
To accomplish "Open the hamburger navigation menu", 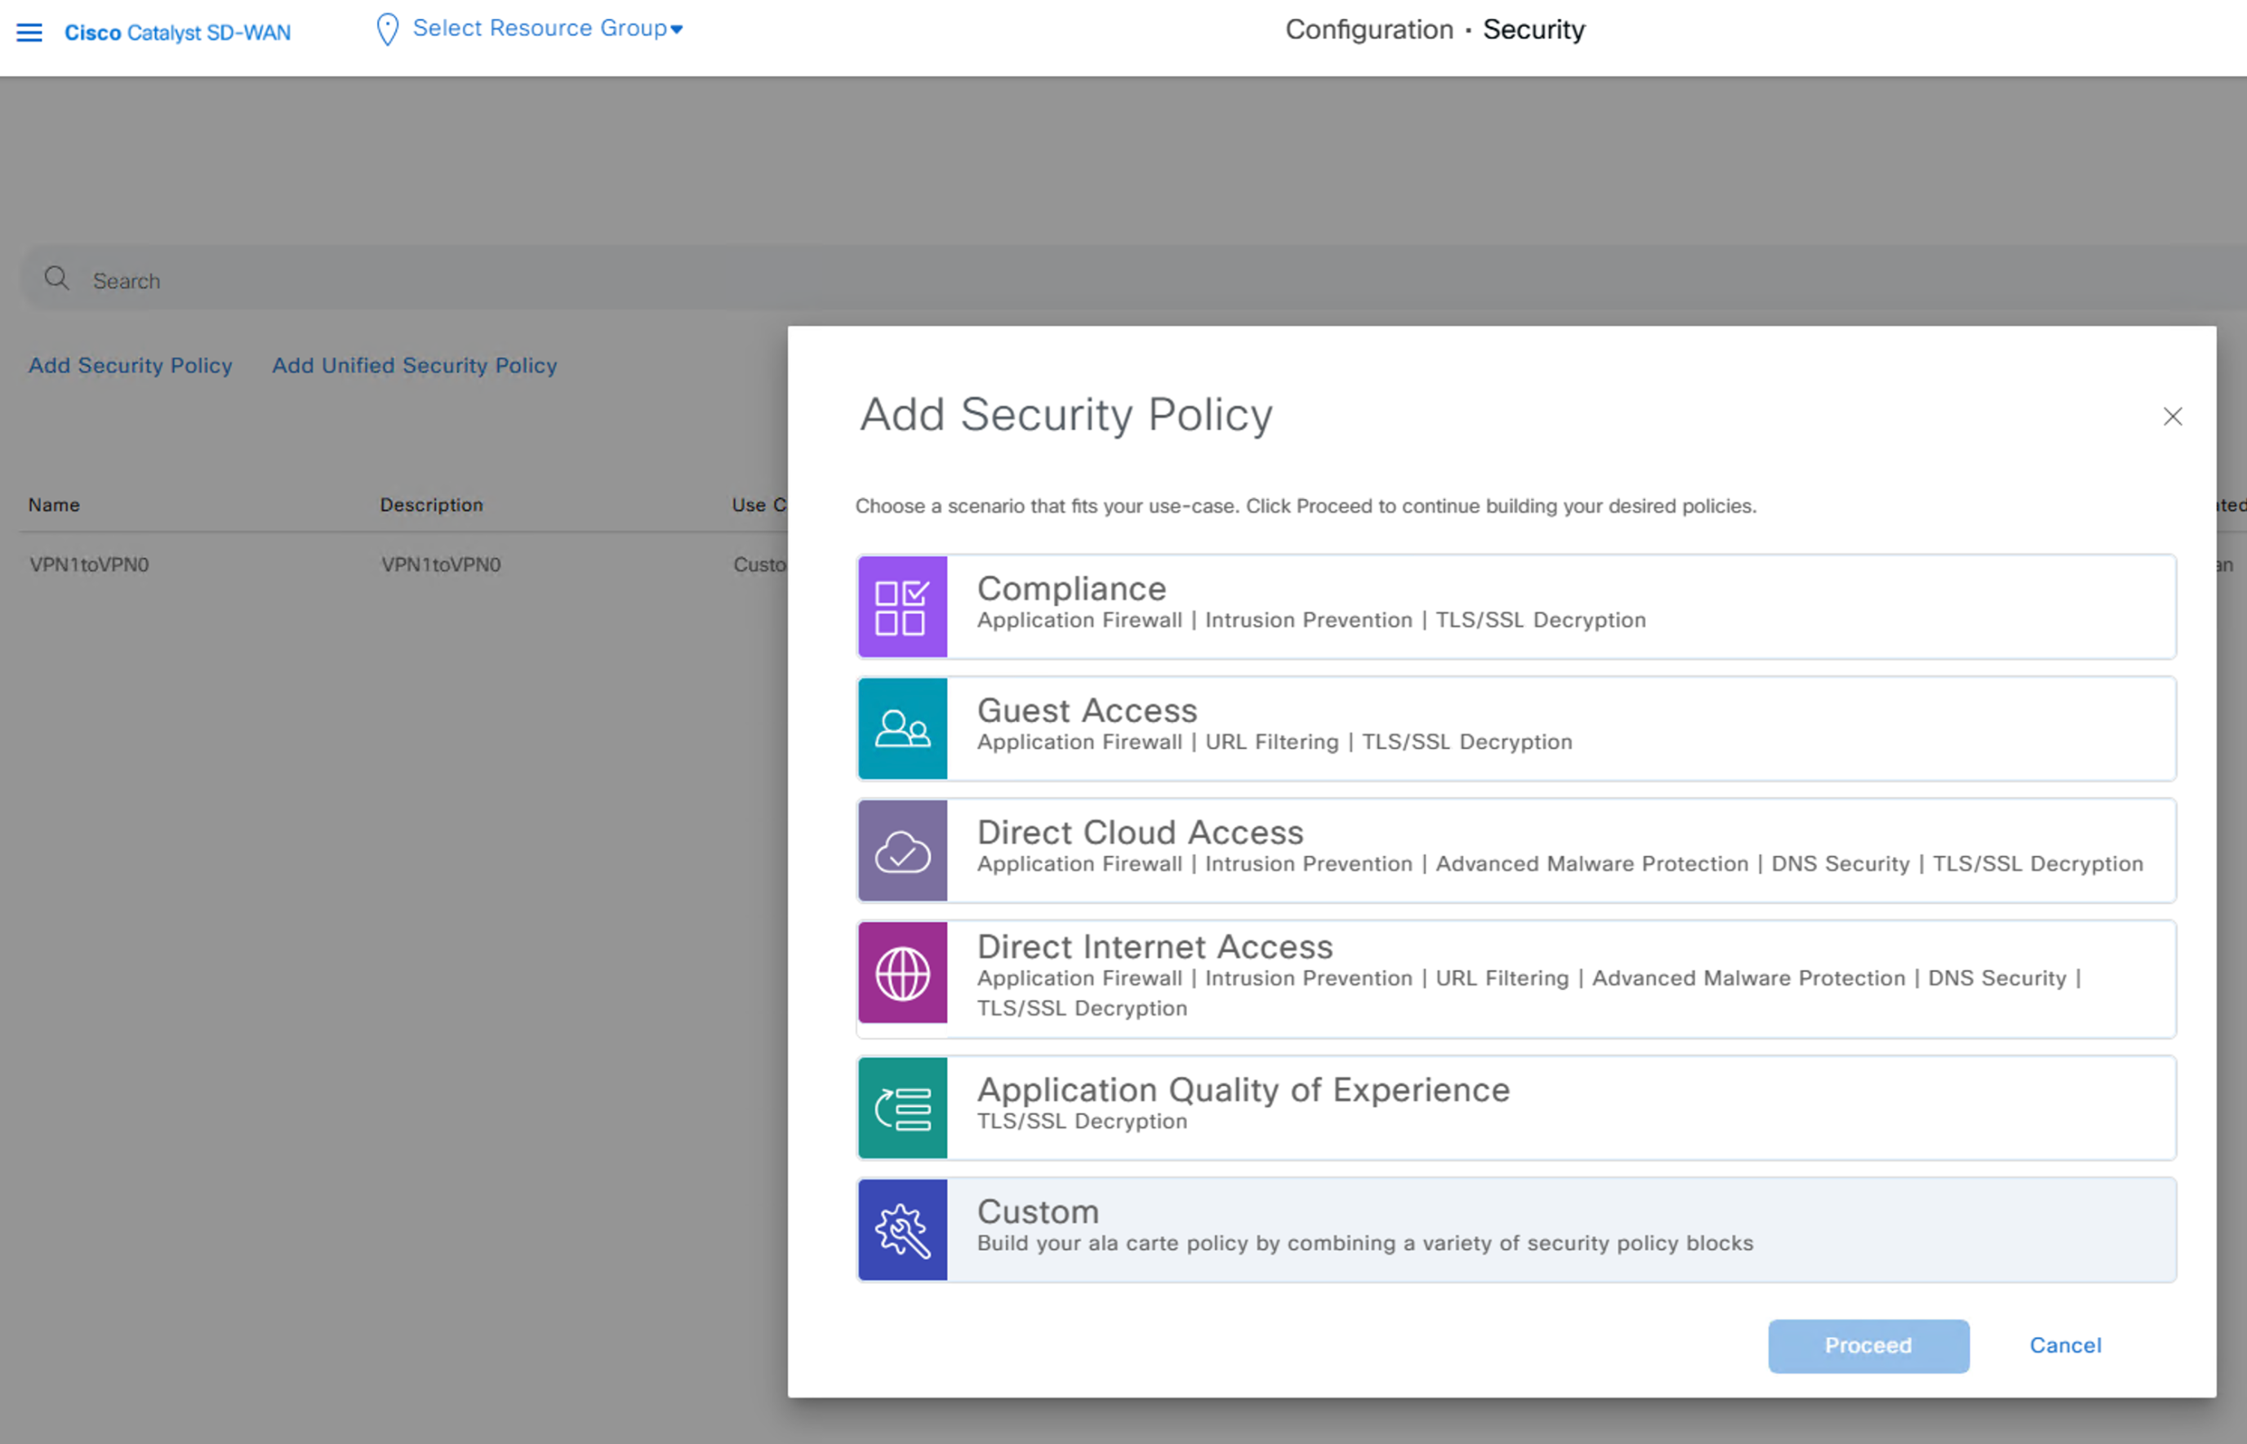I will click(x=29, y=33).
